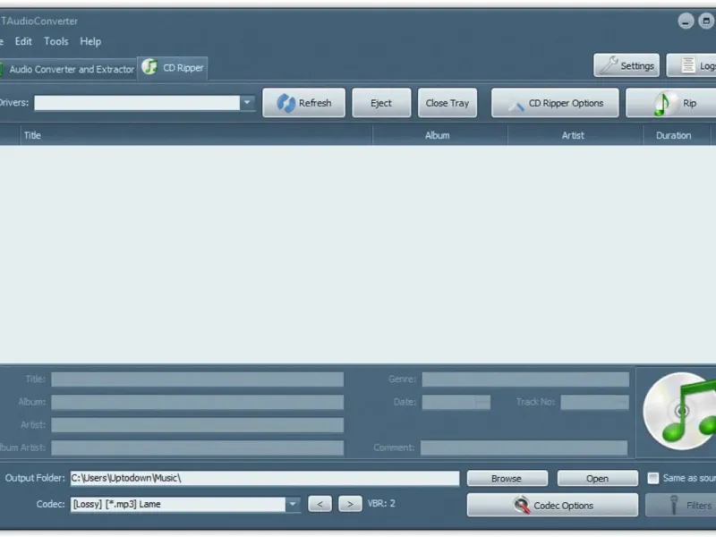Screen dimensions: 716x537
Task: Select previous codec with < button
Action: pyautogui.click(x=320, y=504)
